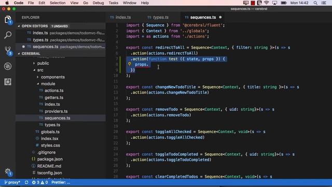
Task: Open getters.ts in module folder
Action: (54, 98)
